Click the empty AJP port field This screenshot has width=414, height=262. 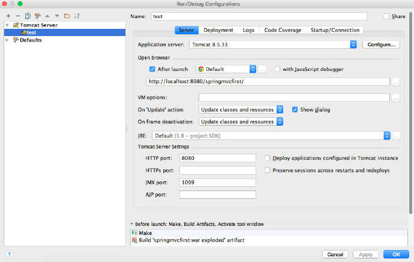tap(218, 195)
